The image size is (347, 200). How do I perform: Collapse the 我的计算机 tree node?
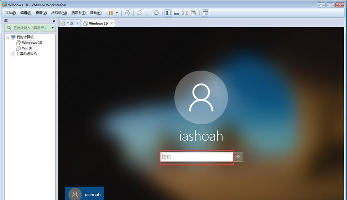pyautogui.click(x=8, y=37)
